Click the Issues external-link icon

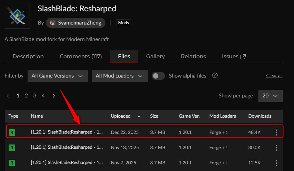click(x=243, y=57)
